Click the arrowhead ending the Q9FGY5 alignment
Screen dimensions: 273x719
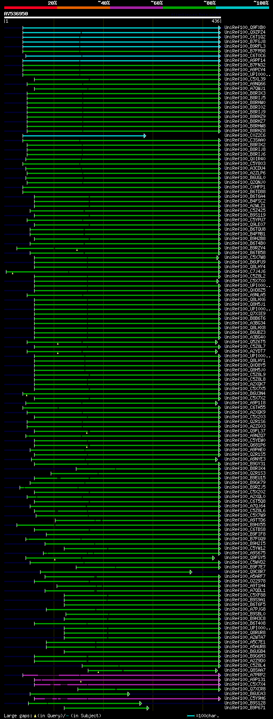[x=214, y=558]
